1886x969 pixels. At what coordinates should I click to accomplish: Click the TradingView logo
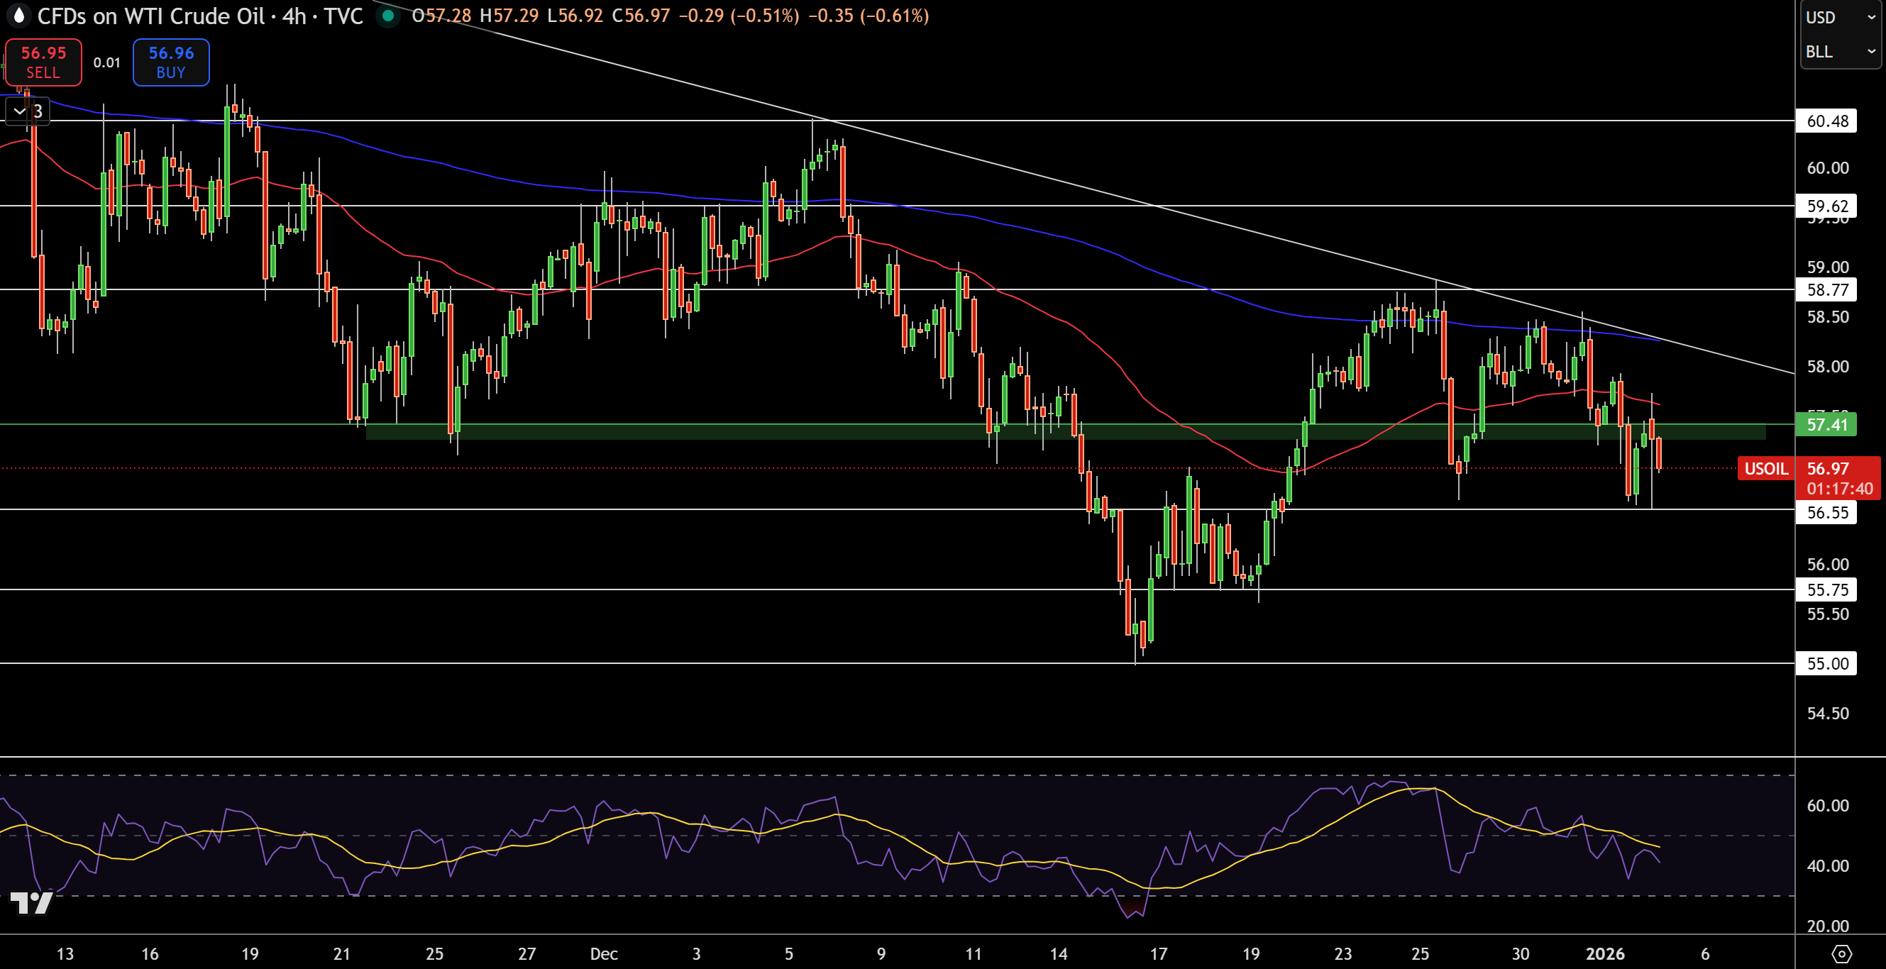point(31,903)
